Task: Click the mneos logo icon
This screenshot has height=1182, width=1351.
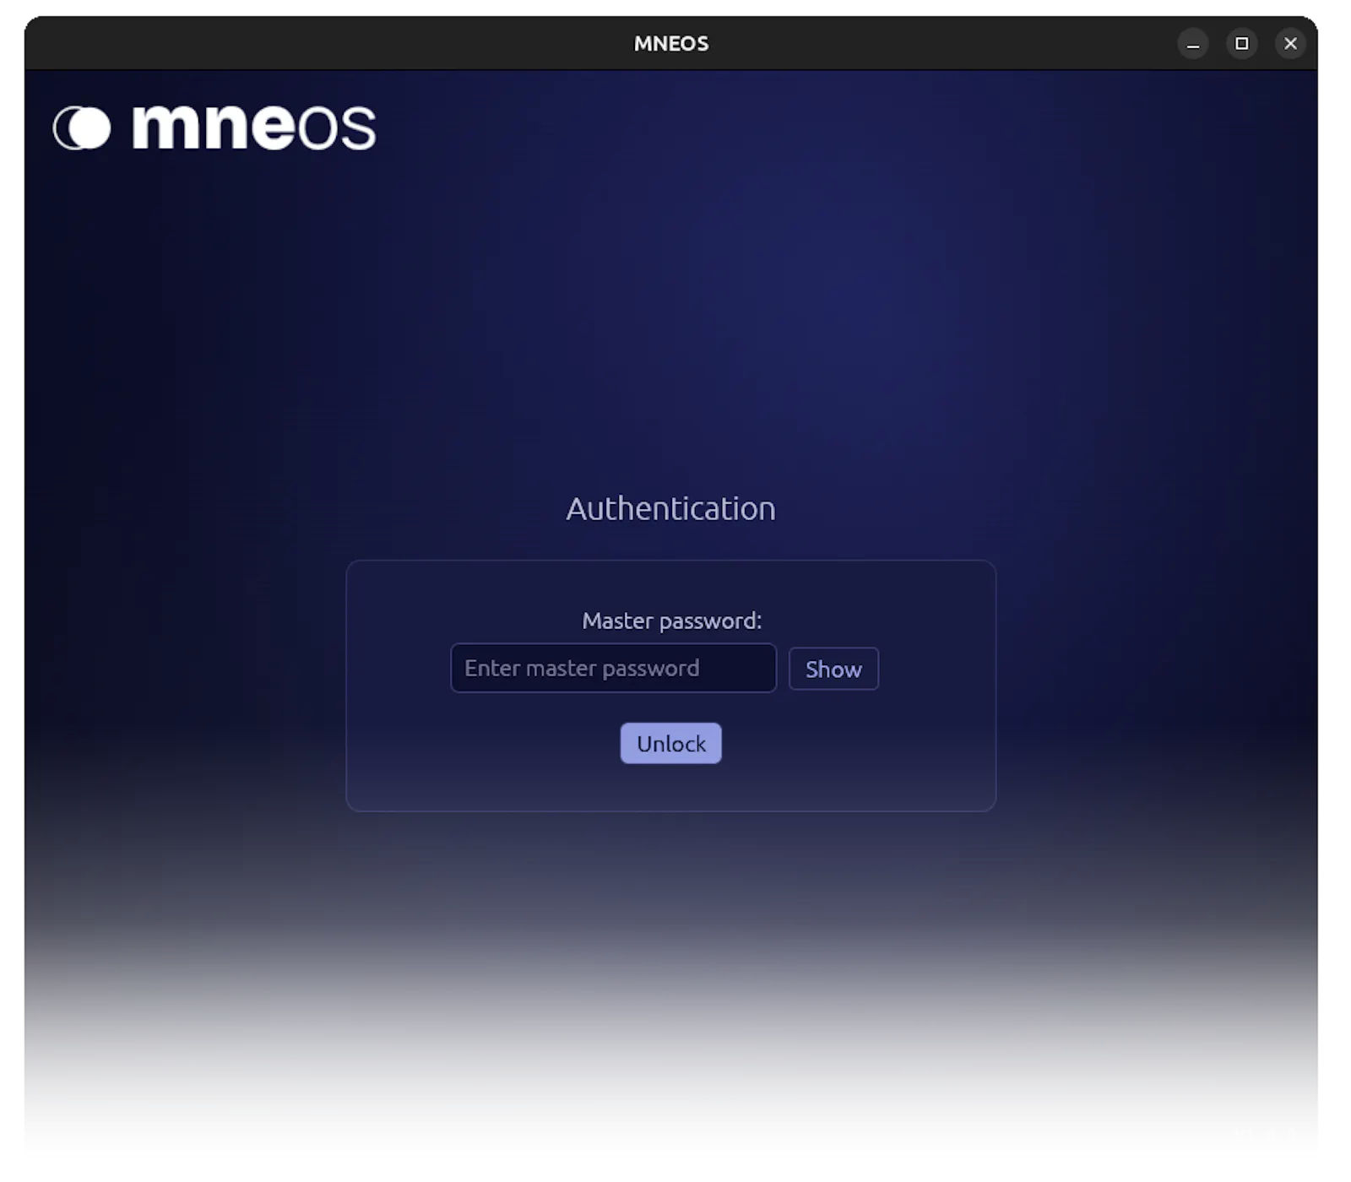Action: pyautogui.click(x=82, y=128)
